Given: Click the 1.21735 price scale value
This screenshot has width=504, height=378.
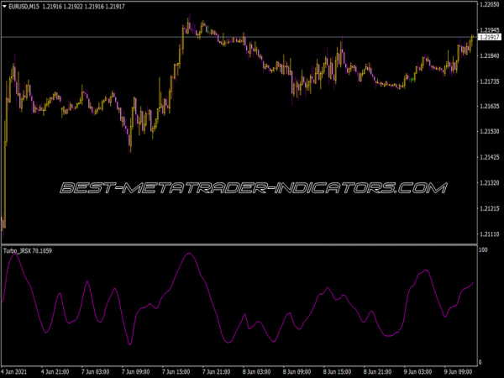Looking at the screenshot, I should (490, 81).
